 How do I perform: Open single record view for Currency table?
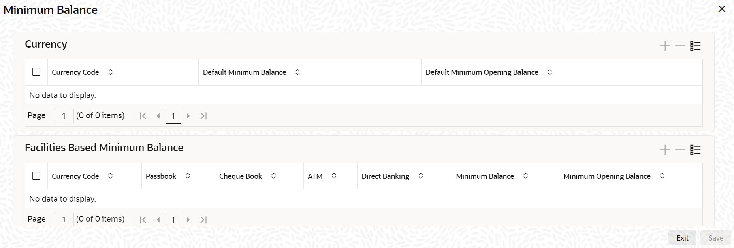[695, 46]
